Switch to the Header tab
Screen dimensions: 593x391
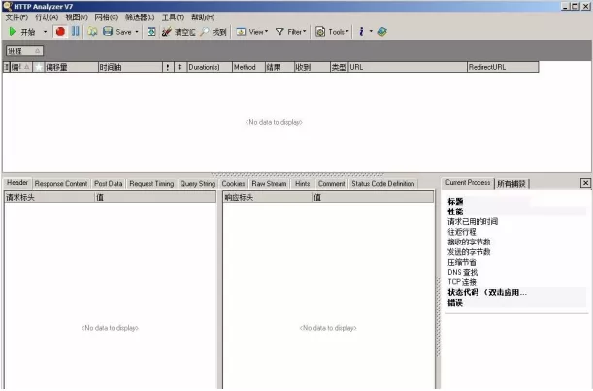click(17, 183)
